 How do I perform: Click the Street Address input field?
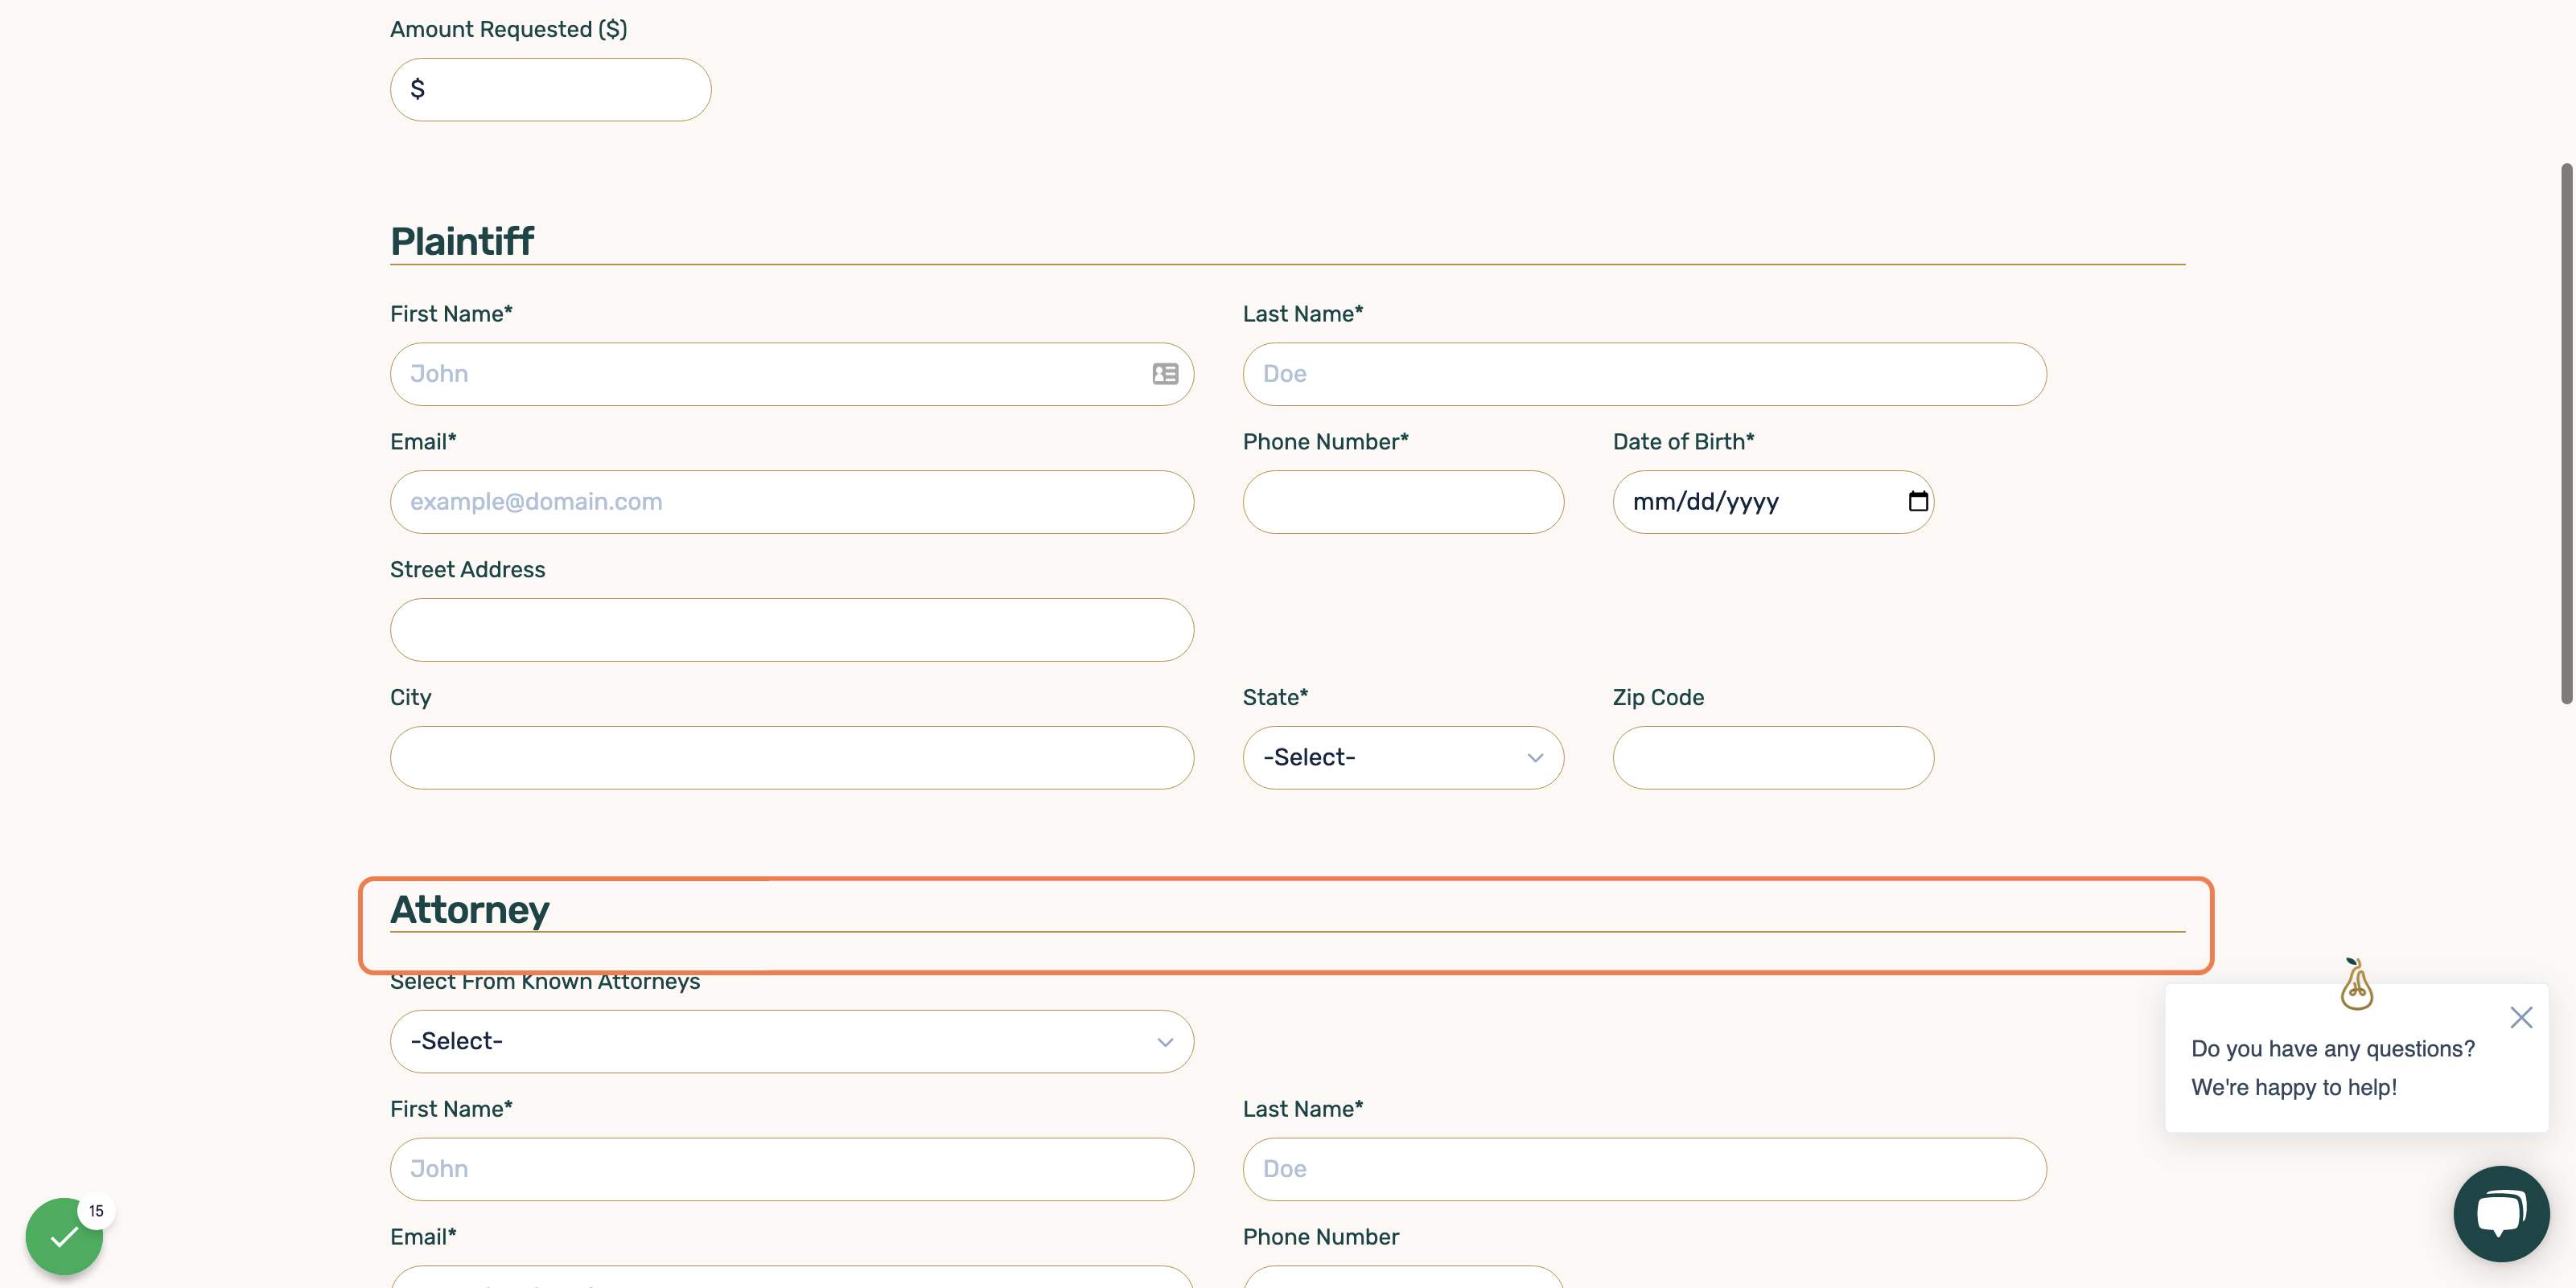point(792,630)
